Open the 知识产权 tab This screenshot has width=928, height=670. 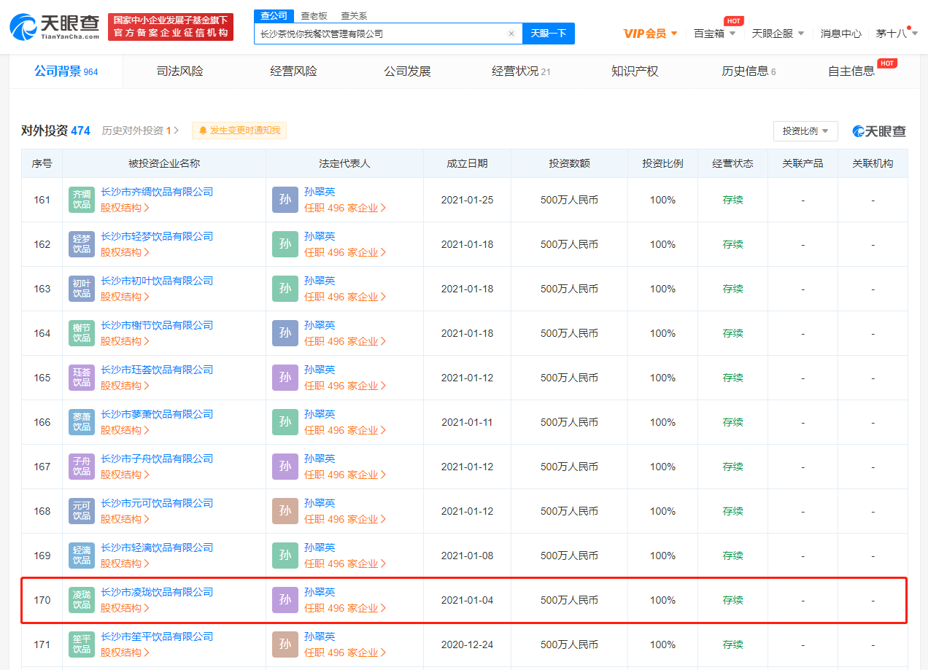635,71
